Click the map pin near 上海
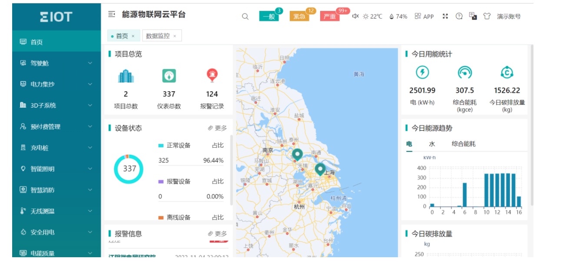 pyautogui.click(x=320, y=169)
